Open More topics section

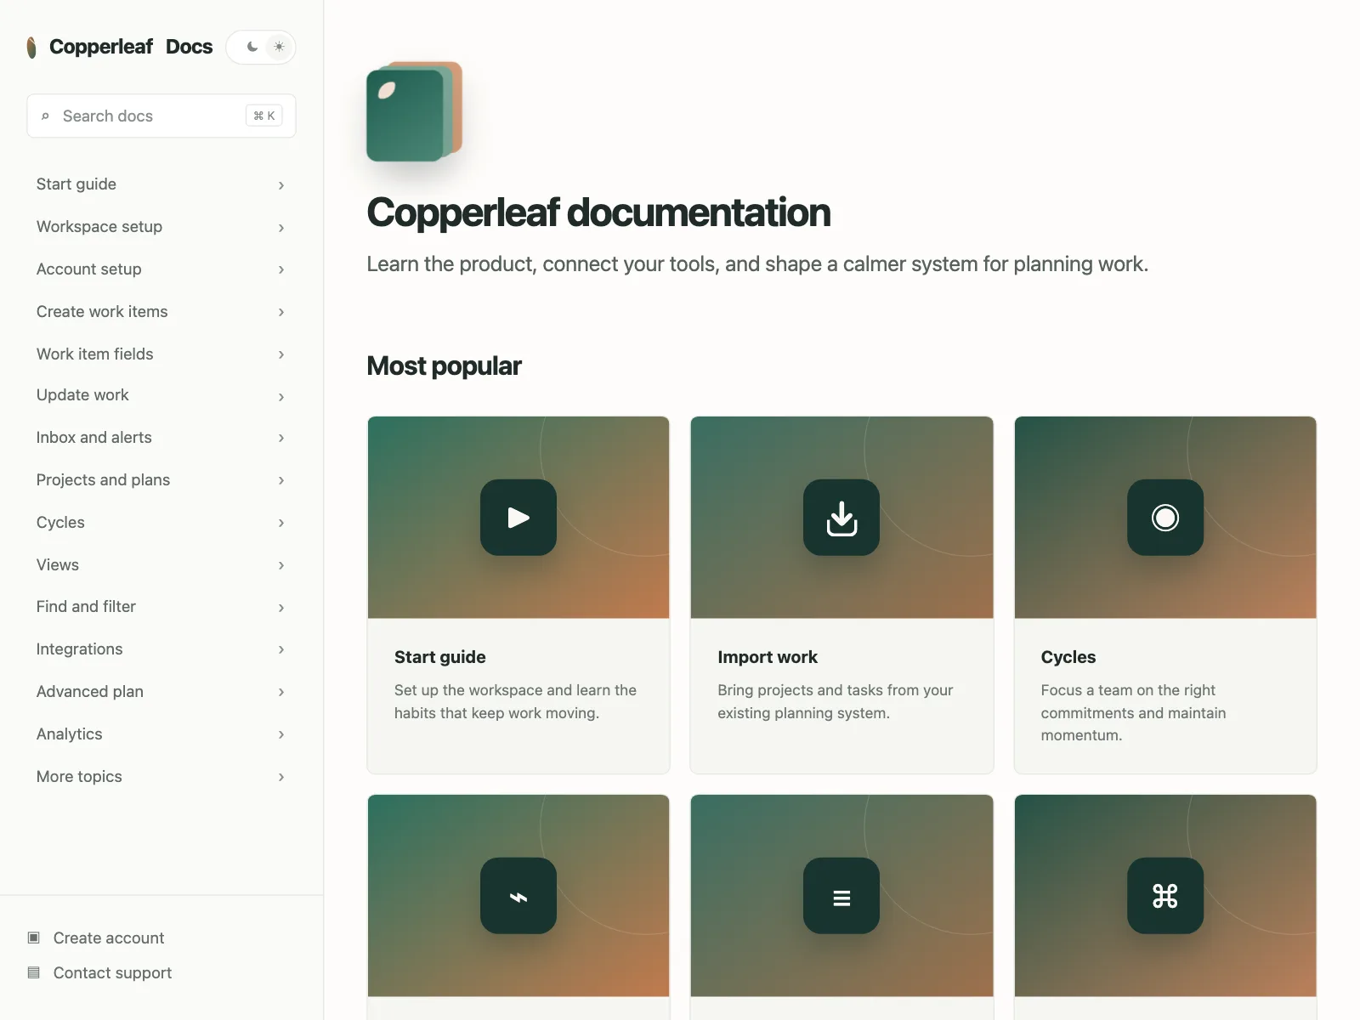coord(161,777)
